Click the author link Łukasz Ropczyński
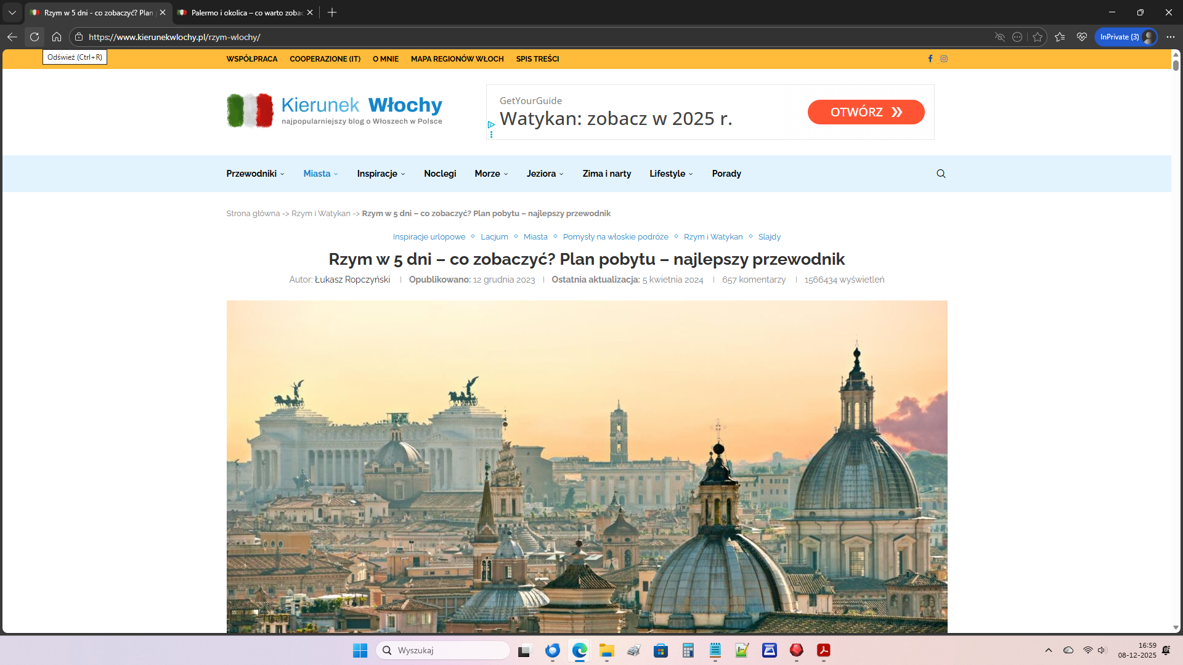The width and height of the screenshot is (1183, 665). [352, 280]
